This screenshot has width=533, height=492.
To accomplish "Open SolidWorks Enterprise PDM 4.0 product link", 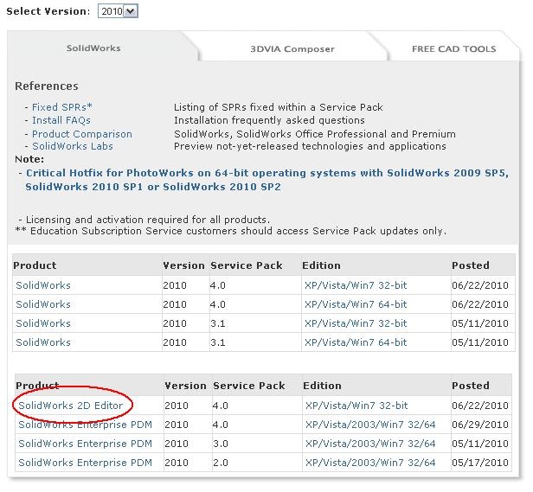I will tap(85, 425).
